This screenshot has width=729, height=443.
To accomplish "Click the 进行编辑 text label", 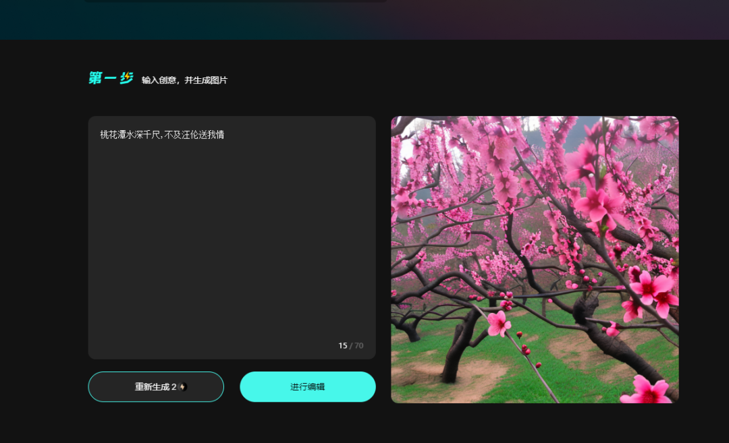I will pyautogui.click(x=308, y=386).
